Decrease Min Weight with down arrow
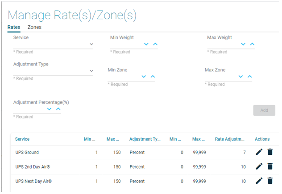 pyautogui.click(x=146, y=44)
